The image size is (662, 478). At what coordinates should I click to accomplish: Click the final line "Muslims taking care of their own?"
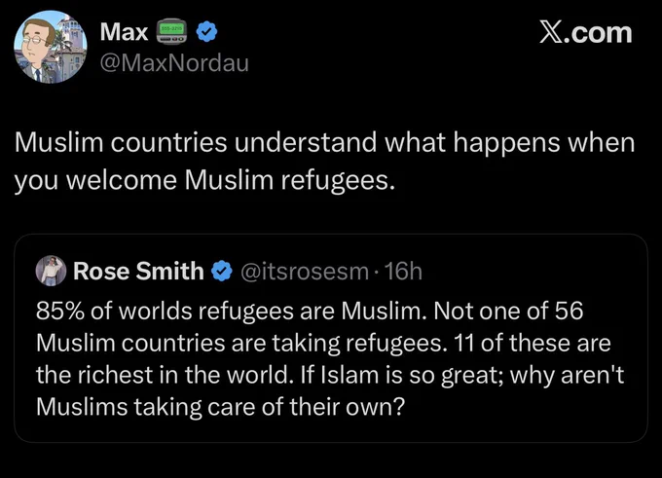click(220, 408)
